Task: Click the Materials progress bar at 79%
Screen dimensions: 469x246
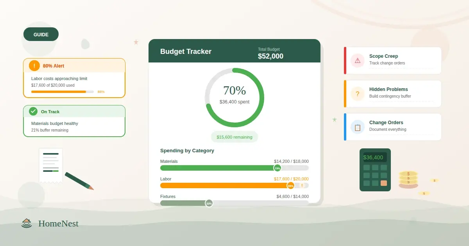Action: (234, 168)
